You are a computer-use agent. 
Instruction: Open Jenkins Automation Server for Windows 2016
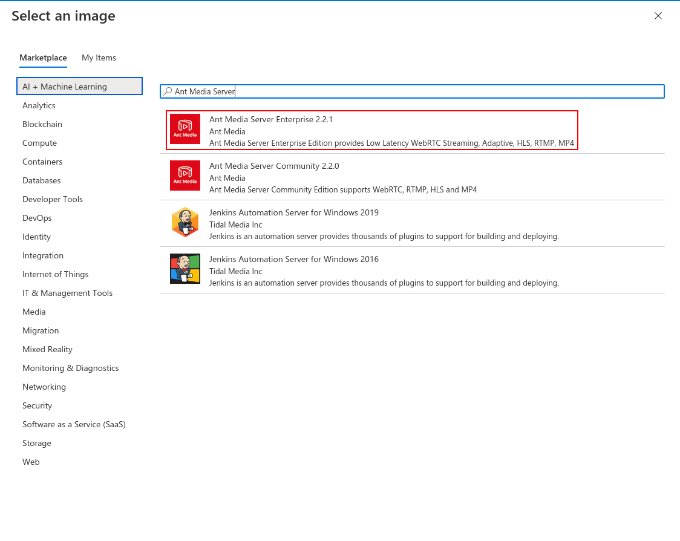[293, 259]
